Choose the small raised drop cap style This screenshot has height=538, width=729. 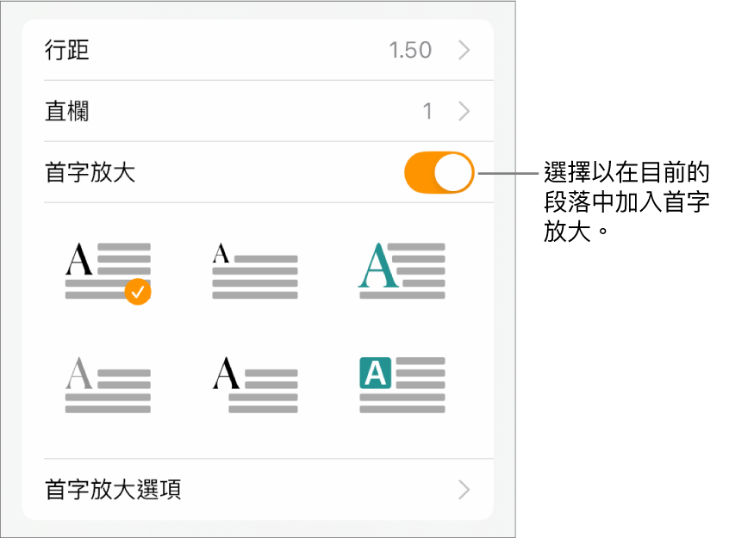[x=255, y=270]
